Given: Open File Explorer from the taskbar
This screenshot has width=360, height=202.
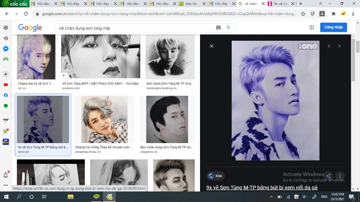Looking at the screenshot, I should pyautogui.click(x=70, y=197).
